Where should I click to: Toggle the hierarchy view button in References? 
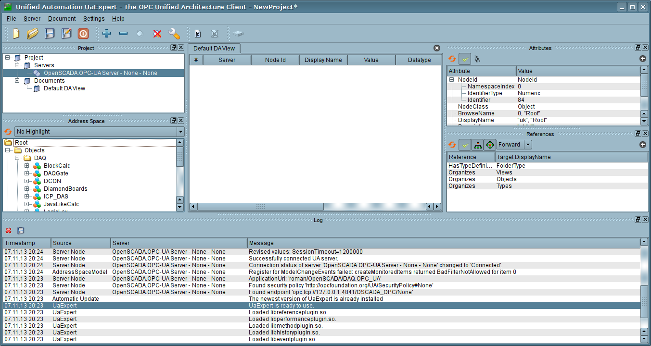point(477,145)
